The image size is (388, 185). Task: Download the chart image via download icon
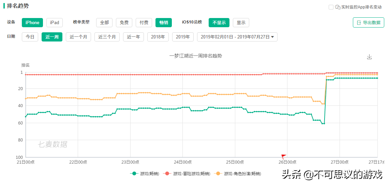[369, 57]
